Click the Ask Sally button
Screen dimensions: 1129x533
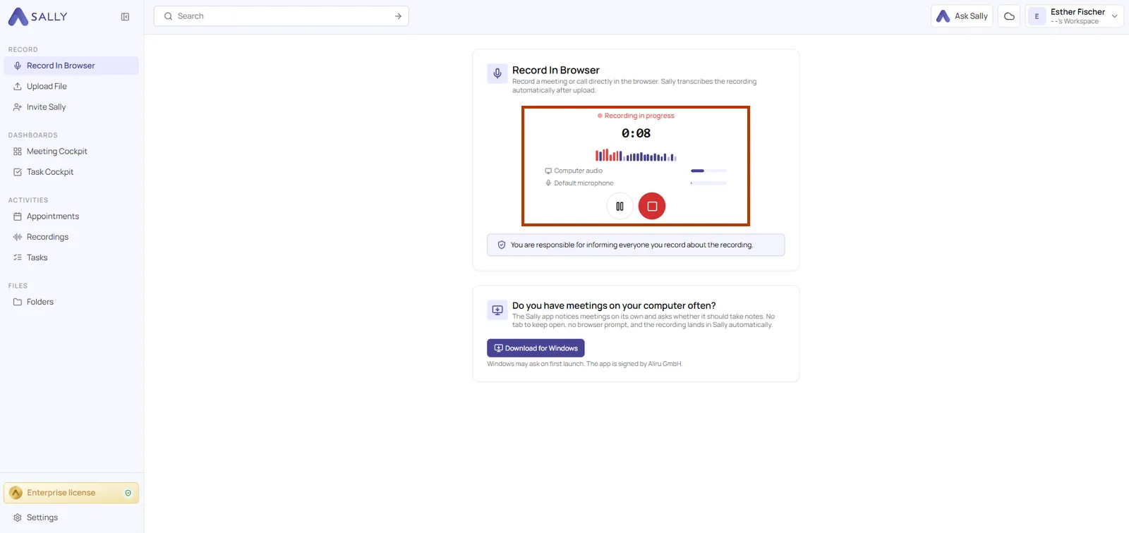click(x=962, y=16)
